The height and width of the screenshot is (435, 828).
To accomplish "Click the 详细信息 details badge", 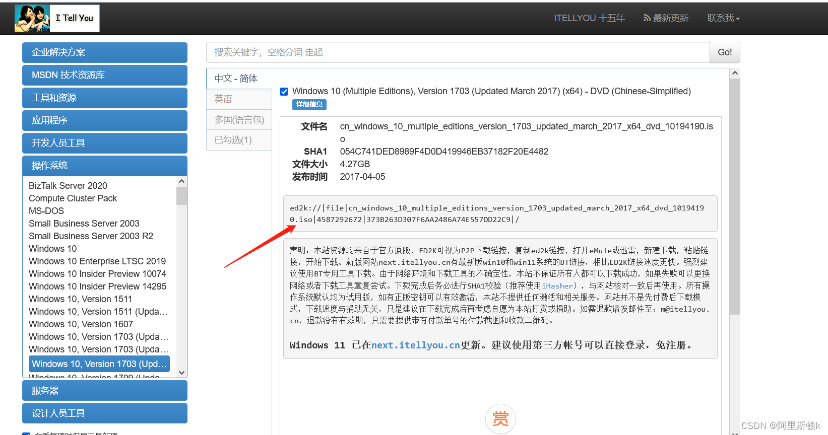I will 309,104.
